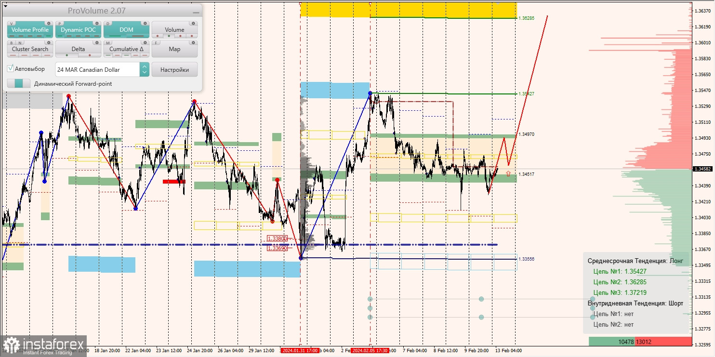Click the 2024.02.05 17:30 date marker

point(370,350)
